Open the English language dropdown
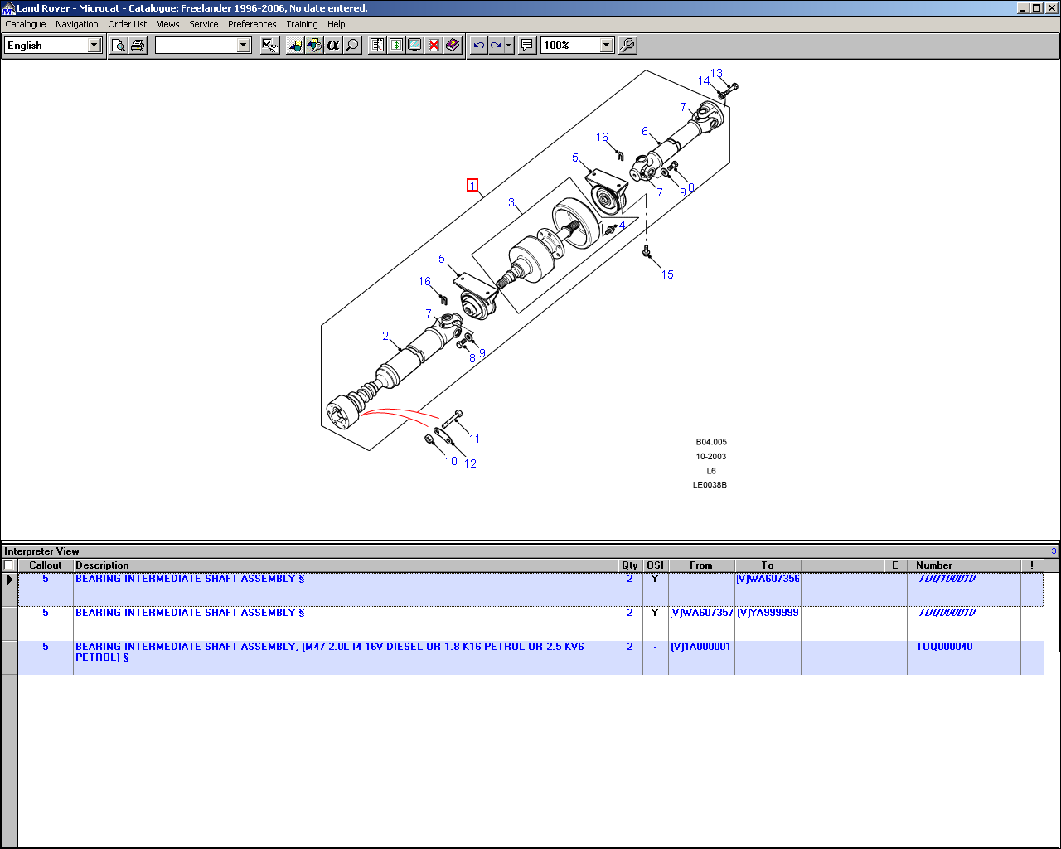This screenshot has height=849, width=1061. [94, 46]
